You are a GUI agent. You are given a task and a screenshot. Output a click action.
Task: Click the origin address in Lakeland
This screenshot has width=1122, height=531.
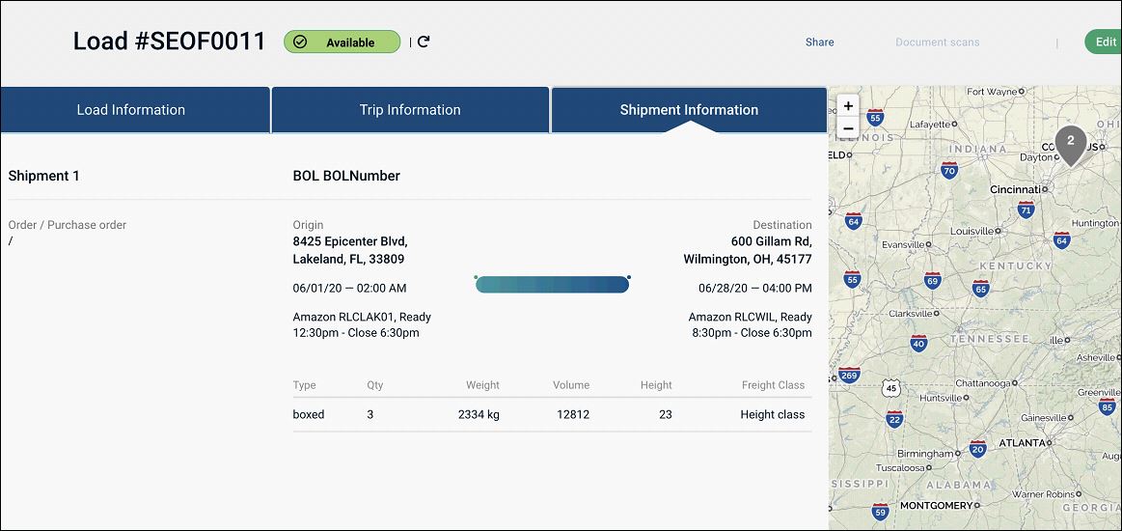350,250
